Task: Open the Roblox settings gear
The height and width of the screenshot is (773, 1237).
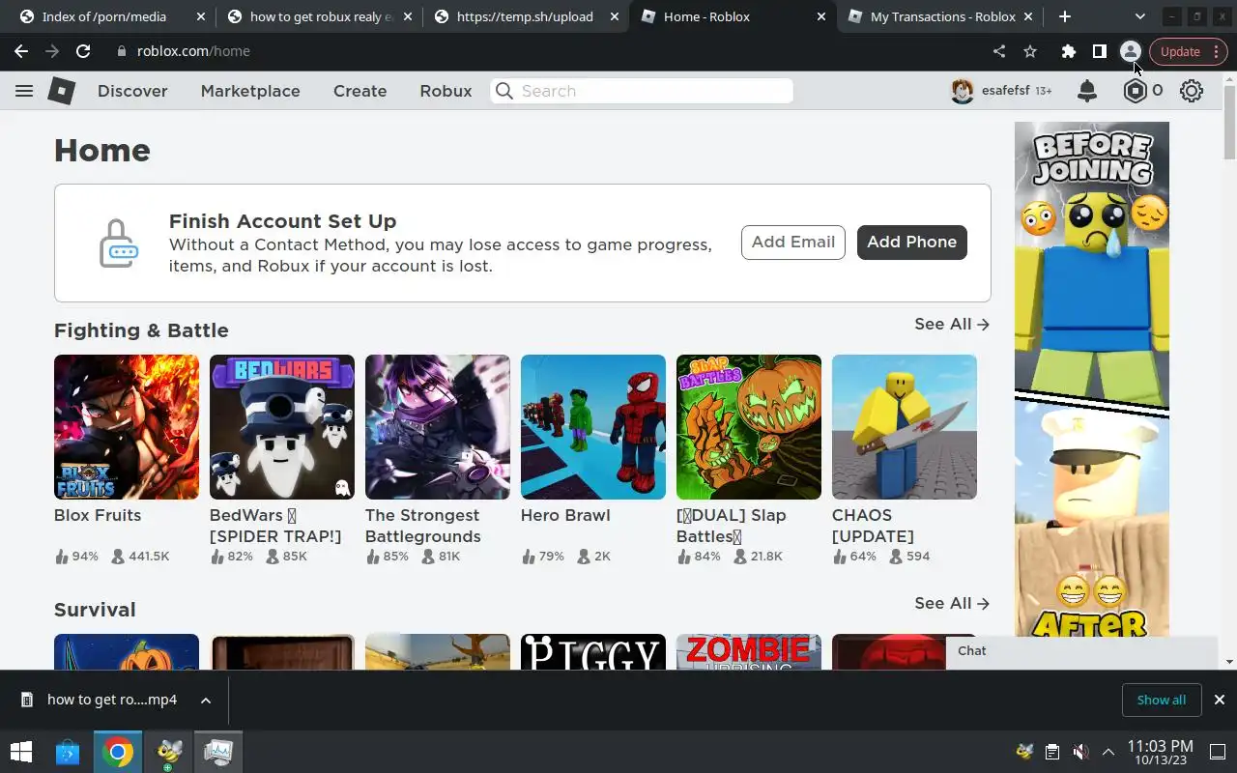Action: (x=1192, y=91)
